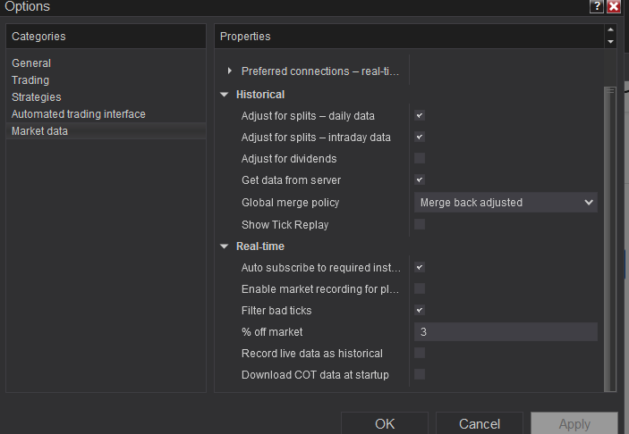Open Global merge policy dropdown
This screenshot has height=434, width=629.
click(506, 203)
